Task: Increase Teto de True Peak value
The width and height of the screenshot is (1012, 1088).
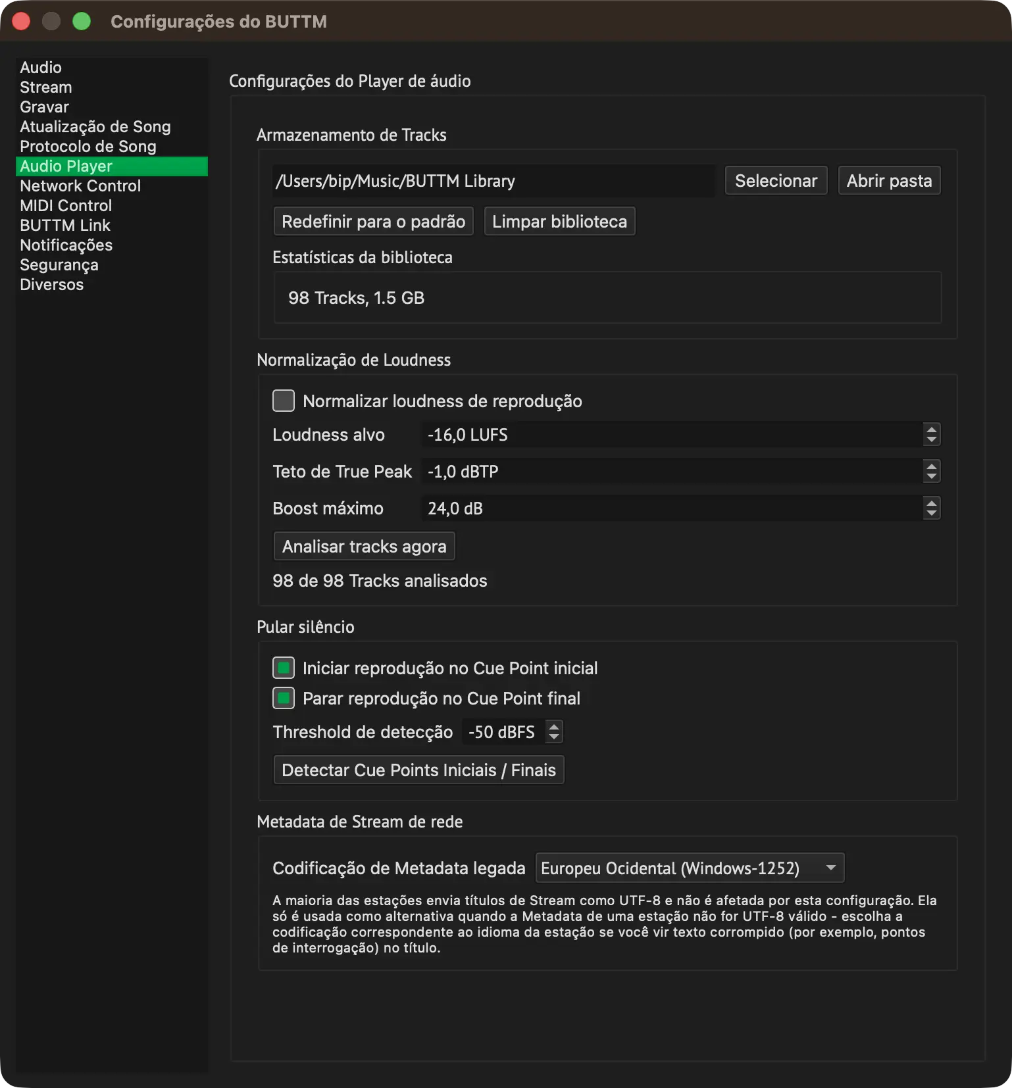Action: tap(931, 466)
